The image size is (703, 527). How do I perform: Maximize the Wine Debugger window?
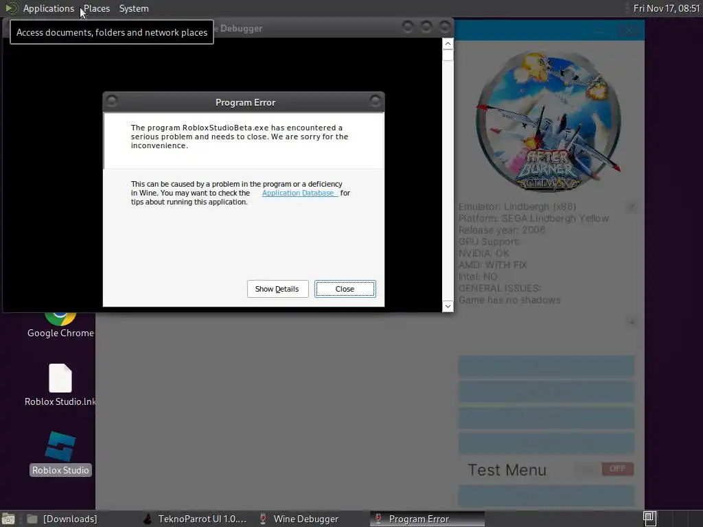[x=426, y=27]
